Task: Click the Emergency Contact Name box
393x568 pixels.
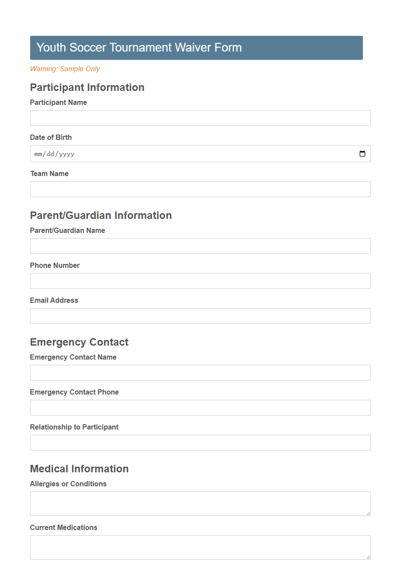Action: click(x=200, y=373)
